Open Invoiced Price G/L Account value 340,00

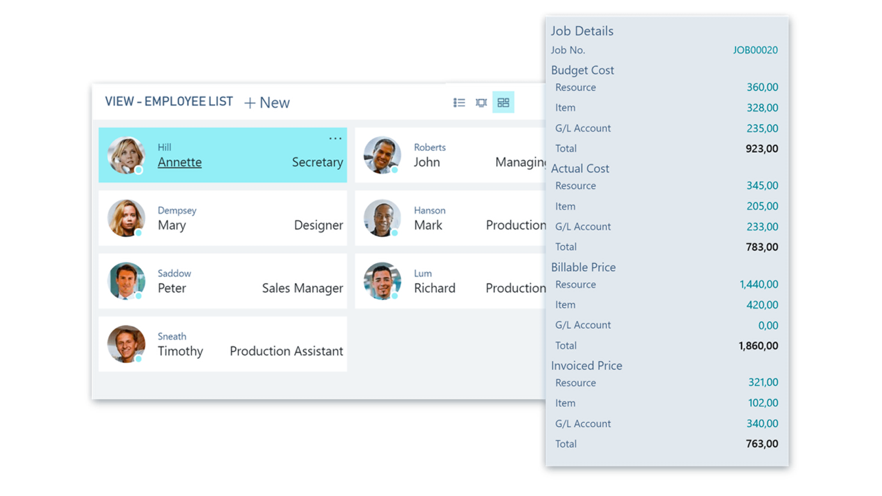pyautogui.click(x=763, y=424)
